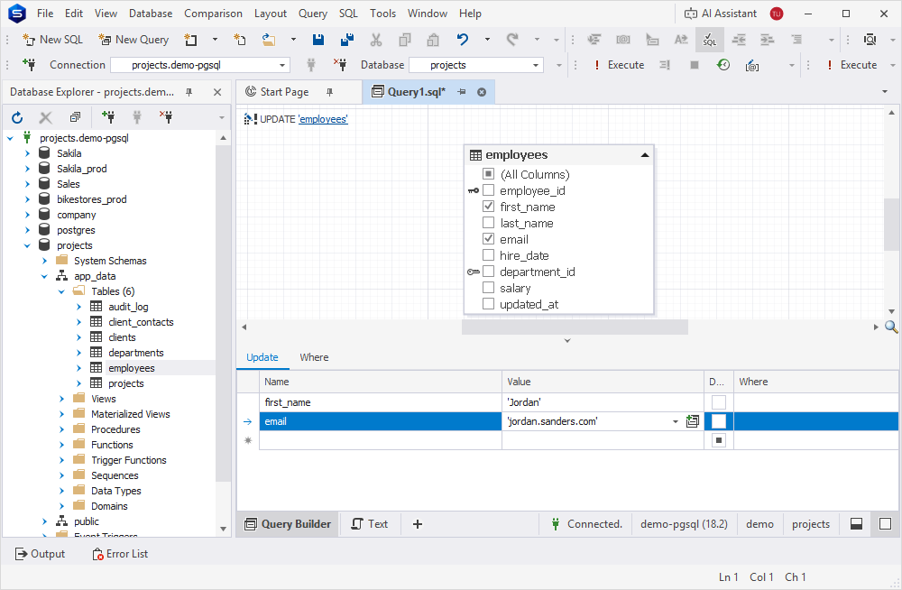Screen dimensions: 902x590
Task: Open the Connection dropdown
Action: (x=282, y=65)
